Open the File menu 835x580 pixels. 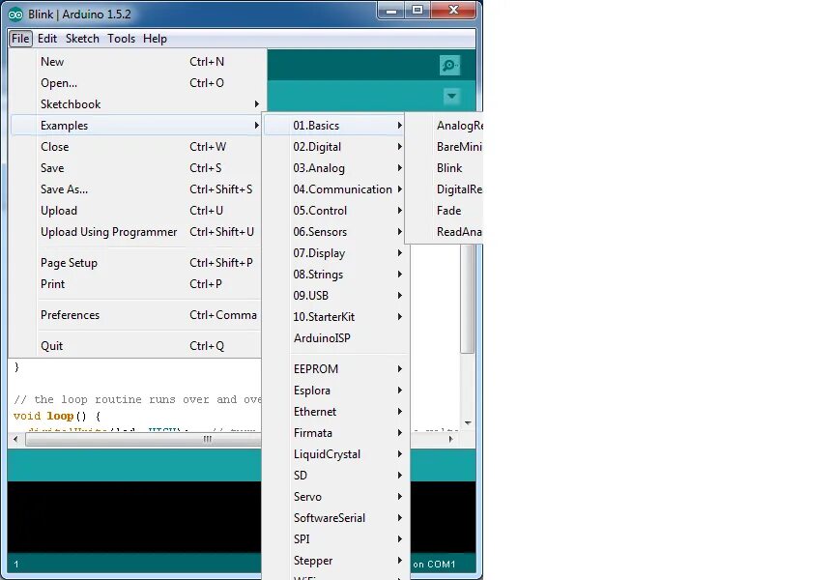tap(20, 39)
